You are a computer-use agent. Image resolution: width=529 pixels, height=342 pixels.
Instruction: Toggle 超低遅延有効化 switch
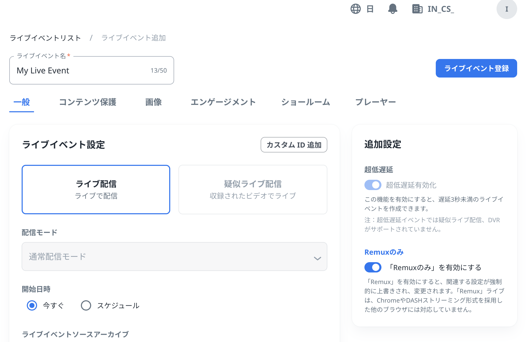coord(373,185)
